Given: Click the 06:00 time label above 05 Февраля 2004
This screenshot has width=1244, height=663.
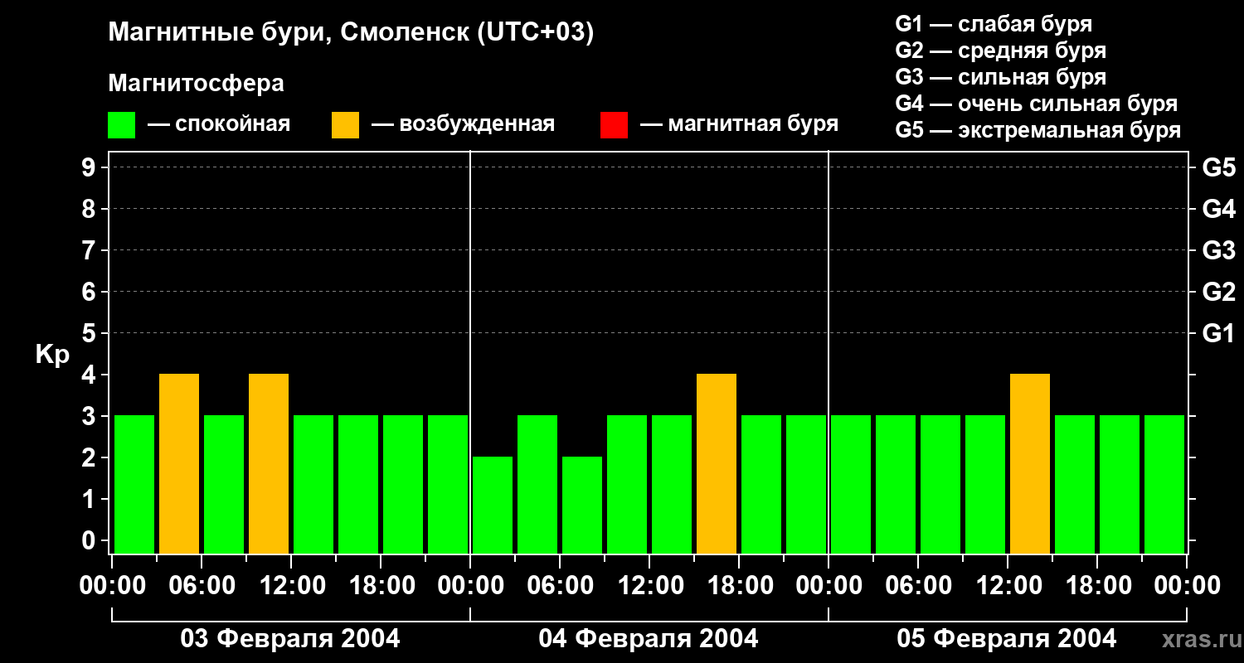Looking at the screenshot, I should click(x=918, y=586).
